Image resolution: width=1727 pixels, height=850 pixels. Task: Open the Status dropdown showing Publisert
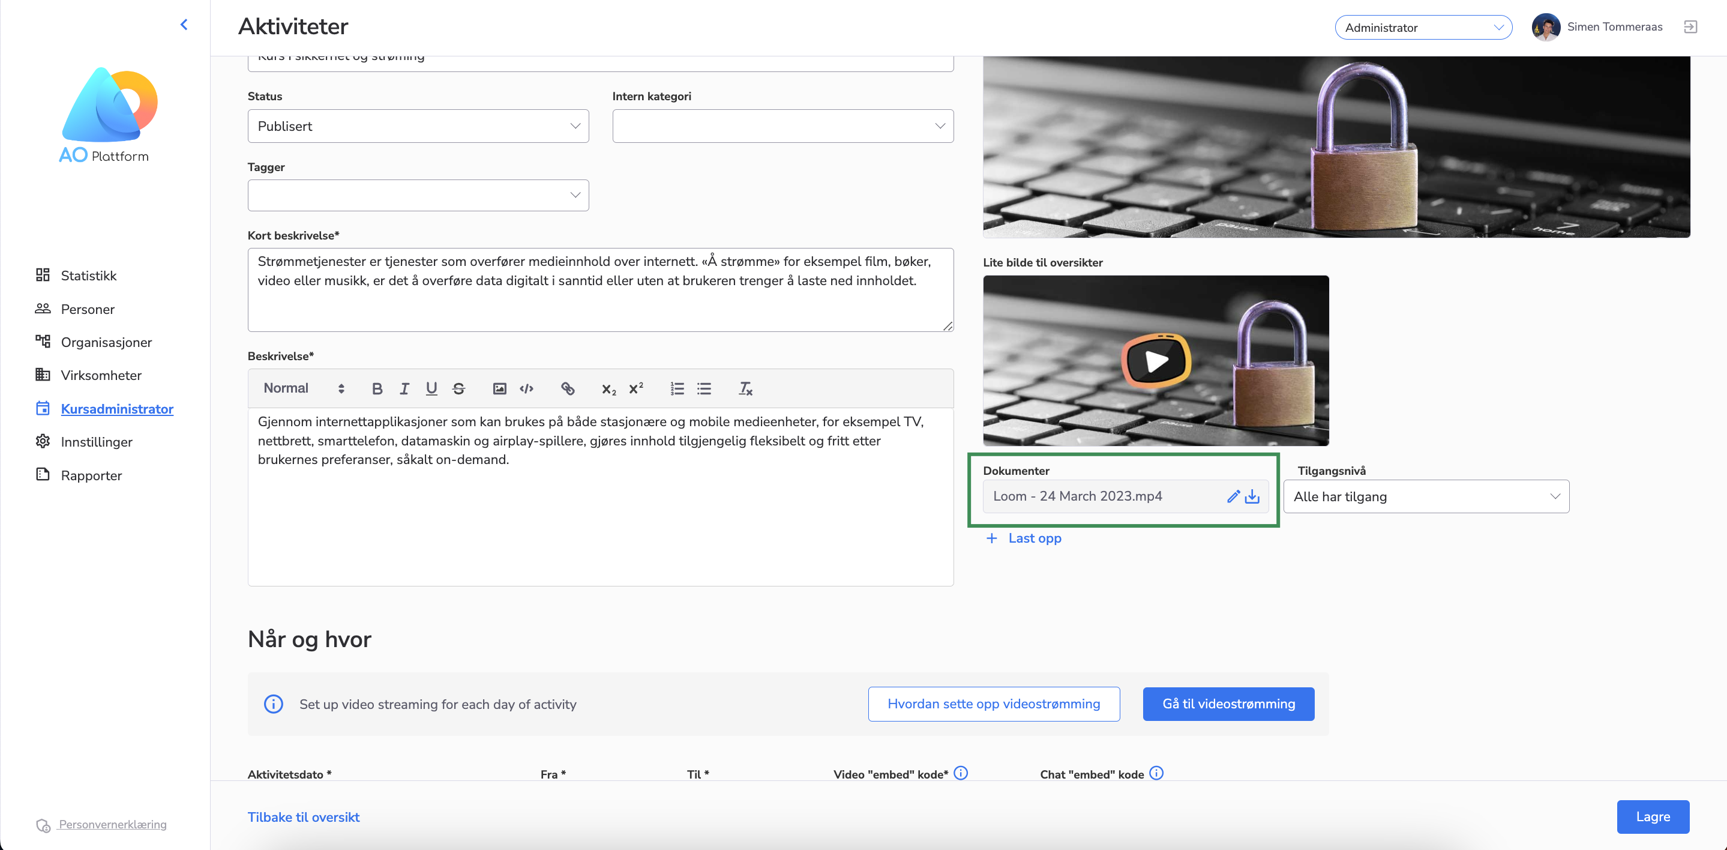click(418, 126)
